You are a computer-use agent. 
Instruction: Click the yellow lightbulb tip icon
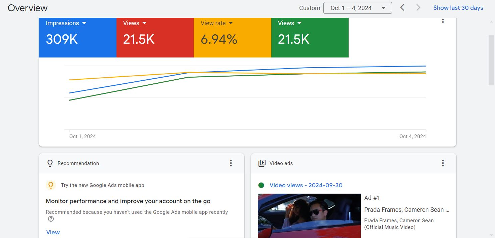pos(50,185)
